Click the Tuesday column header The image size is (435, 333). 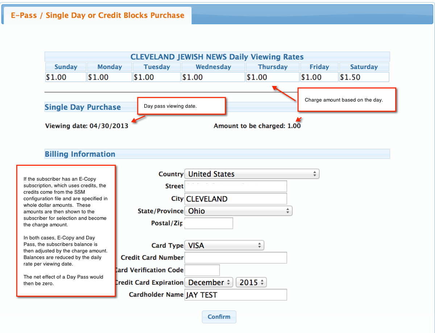(x=157, y=67)
